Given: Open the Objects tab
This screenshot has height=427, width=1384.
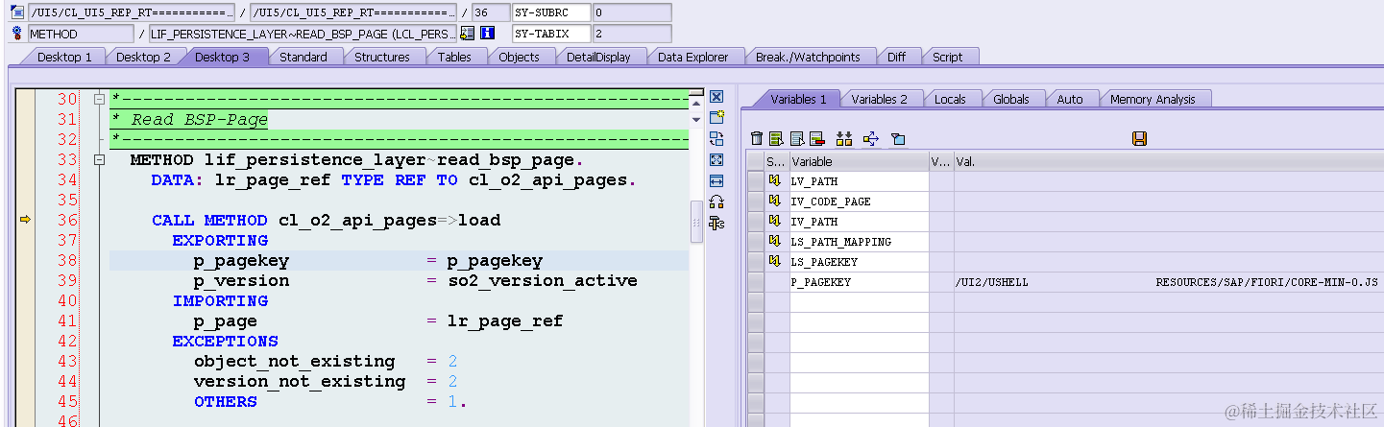Looking at the screenshot, I should coord(519,58).
